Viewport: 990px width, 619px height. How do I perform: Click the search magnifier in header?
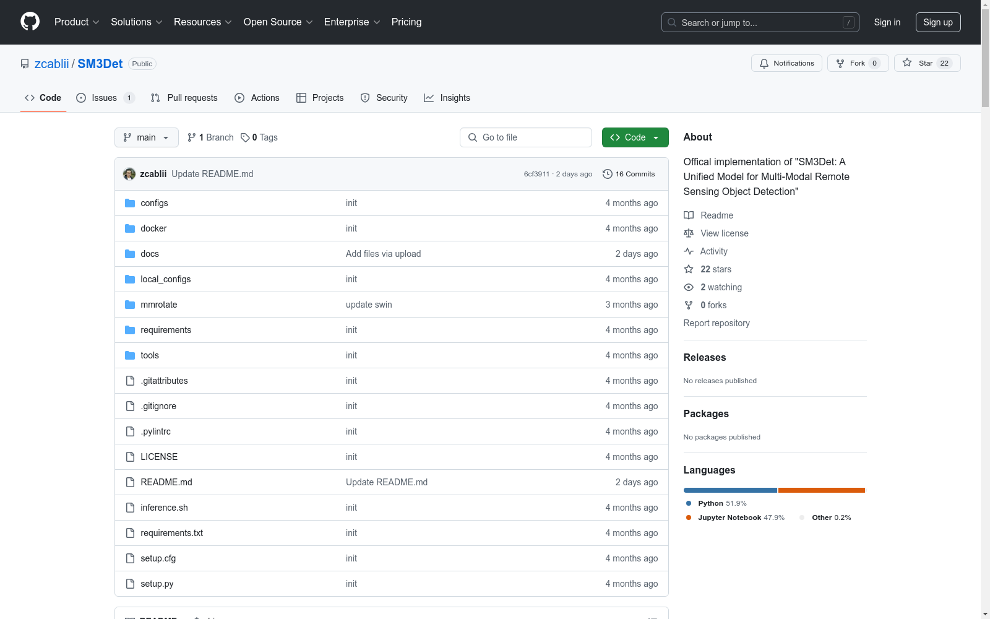672,22
